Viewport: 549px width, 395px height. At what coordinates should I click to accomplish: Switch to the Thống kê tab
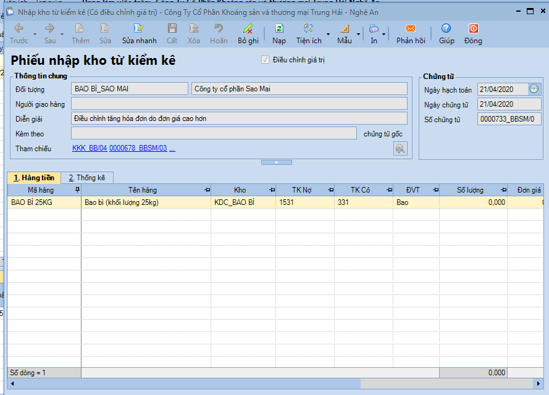[x=87, y=178]
